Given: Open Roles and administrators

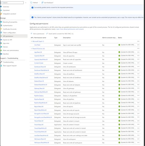Looking at the screenshot, I should 11,50.
